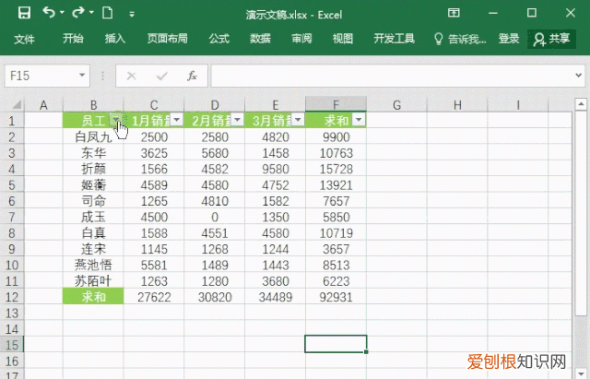Switch to the 公式 tab
Image resolution: width=590 pixels, height=379 pixels.
[x=219, y=39]
